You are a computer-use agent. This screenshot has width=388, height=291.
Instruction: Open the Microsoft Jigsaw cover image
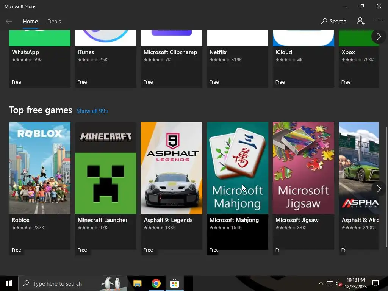point(304,168)
